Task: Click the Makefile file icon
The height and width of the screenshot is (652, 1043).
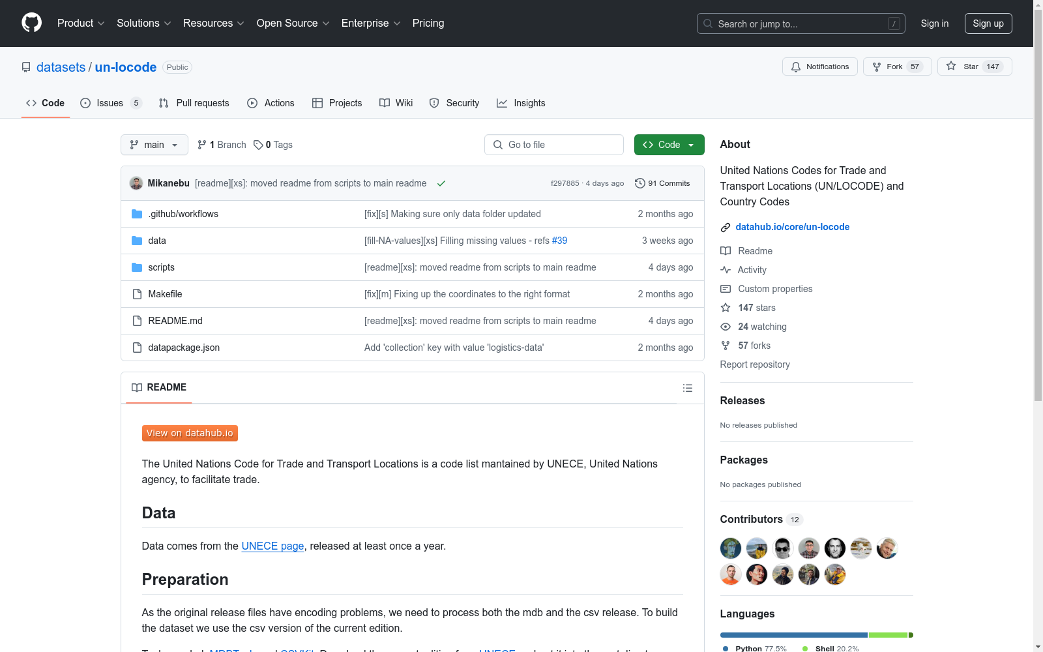Action: point(137,294)
